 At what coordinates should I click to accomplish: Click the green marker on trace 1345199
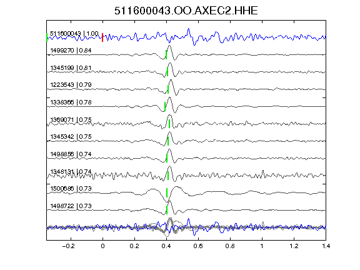[167, 72]
